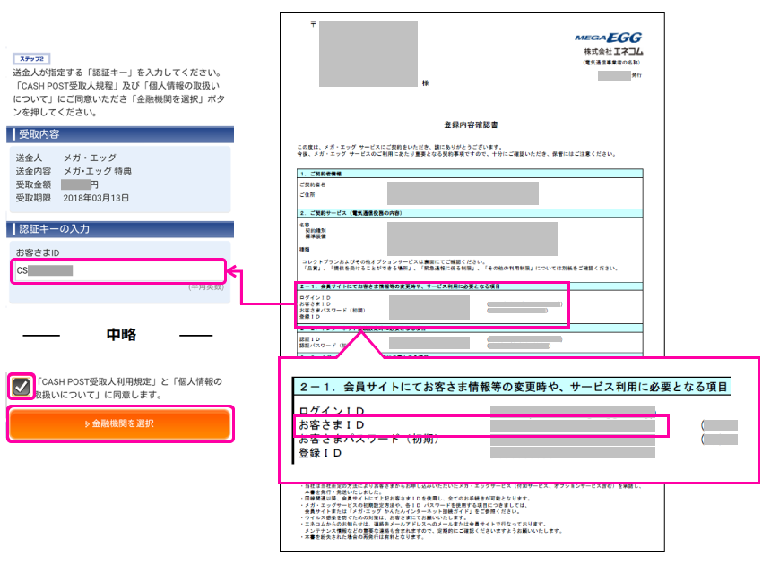Click the highlighted お客さまID row in enlarged view
This screenshot has width=762, height=564.
[x=482, y=424]
